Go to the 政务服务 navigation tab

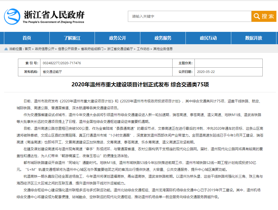coord(163,38)
